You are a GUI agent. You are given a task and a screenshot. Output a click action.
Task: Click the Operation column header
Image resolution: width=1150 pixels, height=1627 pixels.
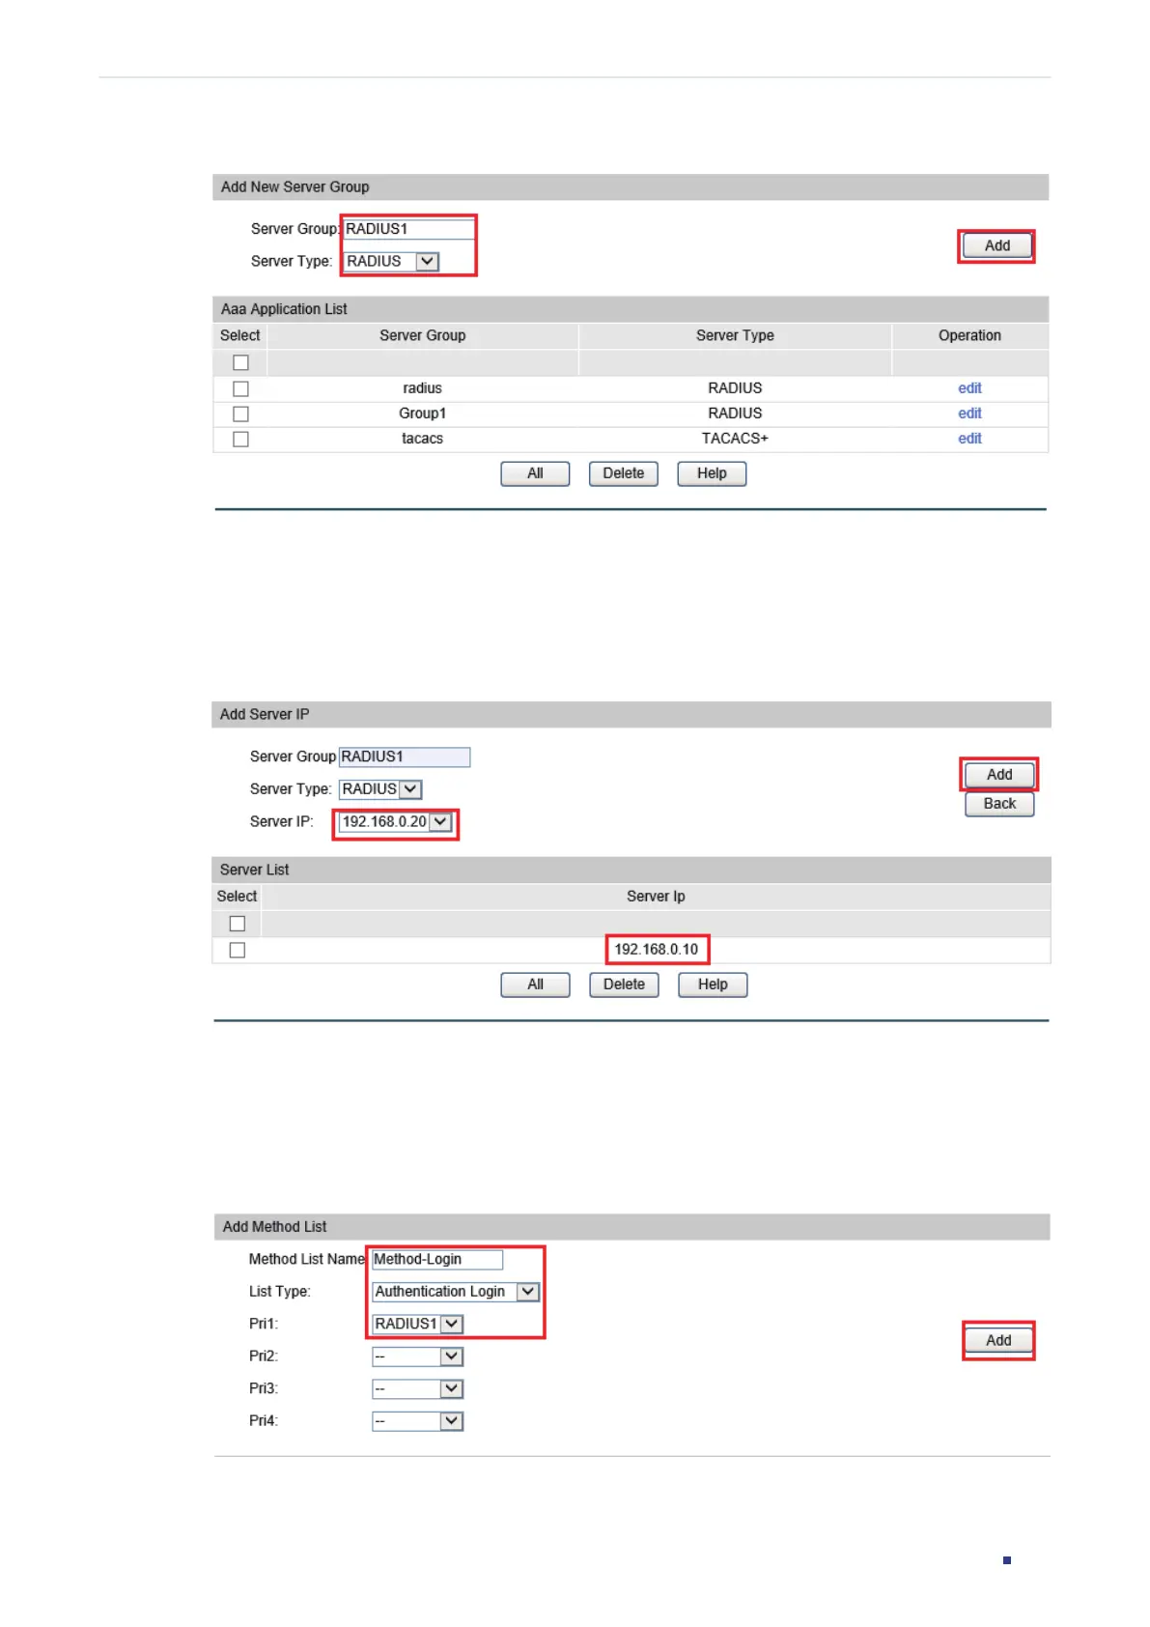pos(969,335)
